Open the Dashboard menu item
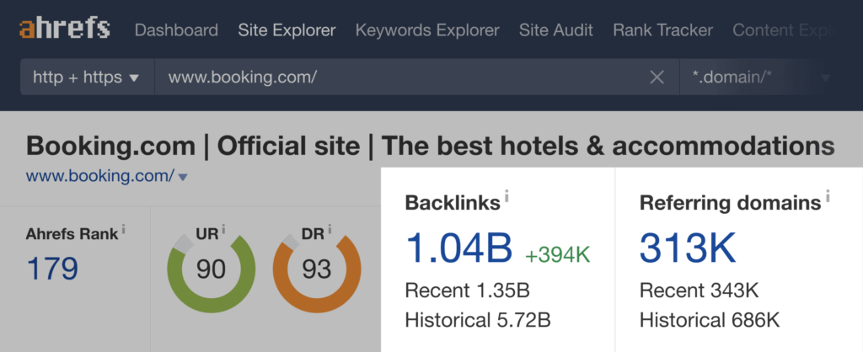The height and width of the screenshot is (352, 863). click(176, 30)
